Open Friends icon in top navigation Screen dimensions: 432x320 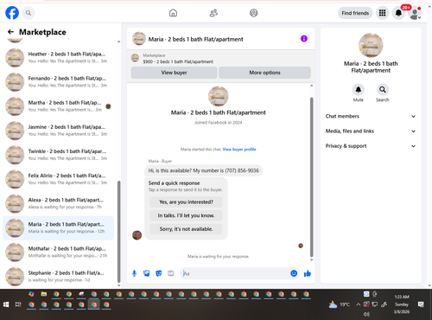click(x=213, y=13)
